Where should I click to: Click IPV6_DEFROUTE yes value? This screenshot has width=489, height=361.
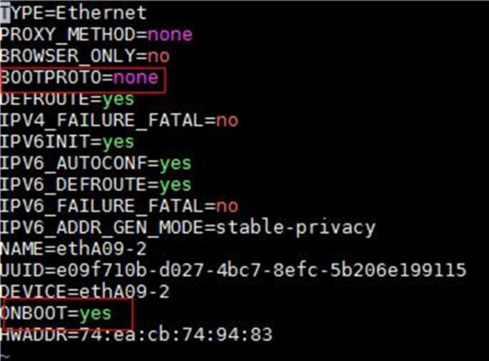coord(175,185)
